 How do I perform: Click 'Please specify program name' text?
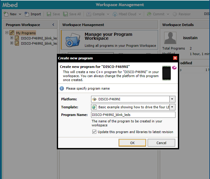click(88, 88)
